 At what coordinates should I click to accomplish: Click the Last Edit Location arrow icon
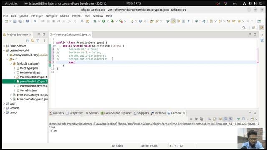(229, 21)
